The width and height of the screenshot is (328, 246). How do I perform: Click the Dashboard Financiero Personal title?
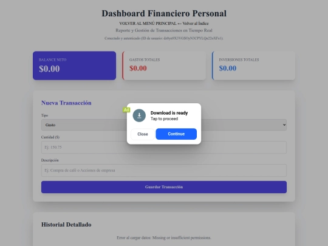(164, 13)
